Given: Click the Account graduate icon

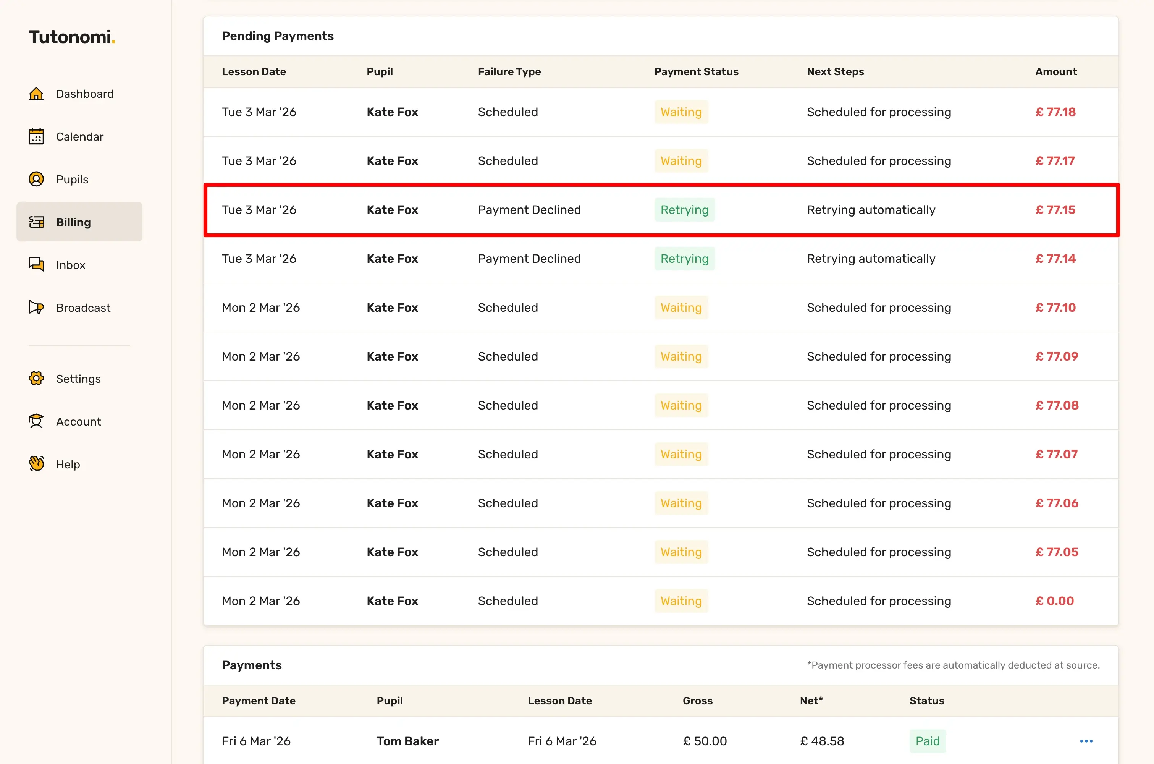Looking at the screenshot, I should tap(36, 421).
